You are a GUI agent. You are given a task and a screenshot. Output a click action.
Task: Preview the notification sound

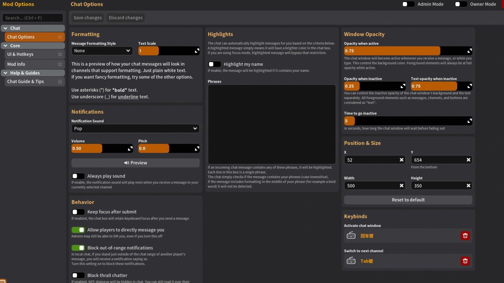point(135,163)
